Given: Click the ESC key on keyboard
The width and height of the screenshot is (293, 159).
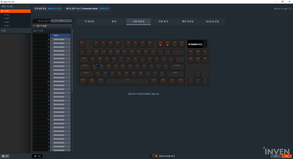Looking at the screenshot, I should point(82,44).
